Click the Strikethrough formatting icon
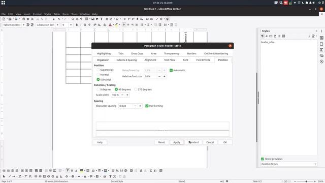 tap(89, 25)
